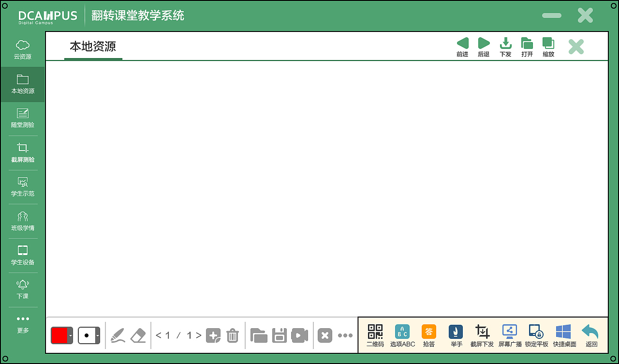
Task: Launch 截屏下发 screenshot distribution
Action: pyautogui.click(x=482, y=335)
